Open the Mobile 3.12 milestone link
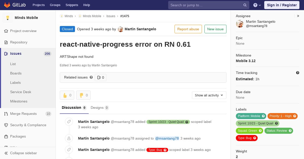The image size is (304, 159). coord(246,61)
